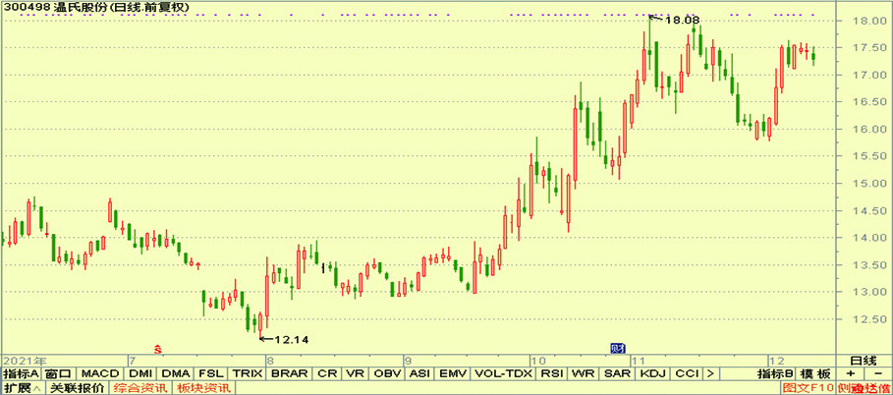893x395 pixels.
Task: Open the 日线 period selector
Action: (864, 361)
